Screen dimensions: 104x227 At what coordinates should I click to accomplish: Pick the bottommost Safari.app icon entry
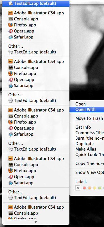click(10, 183)
